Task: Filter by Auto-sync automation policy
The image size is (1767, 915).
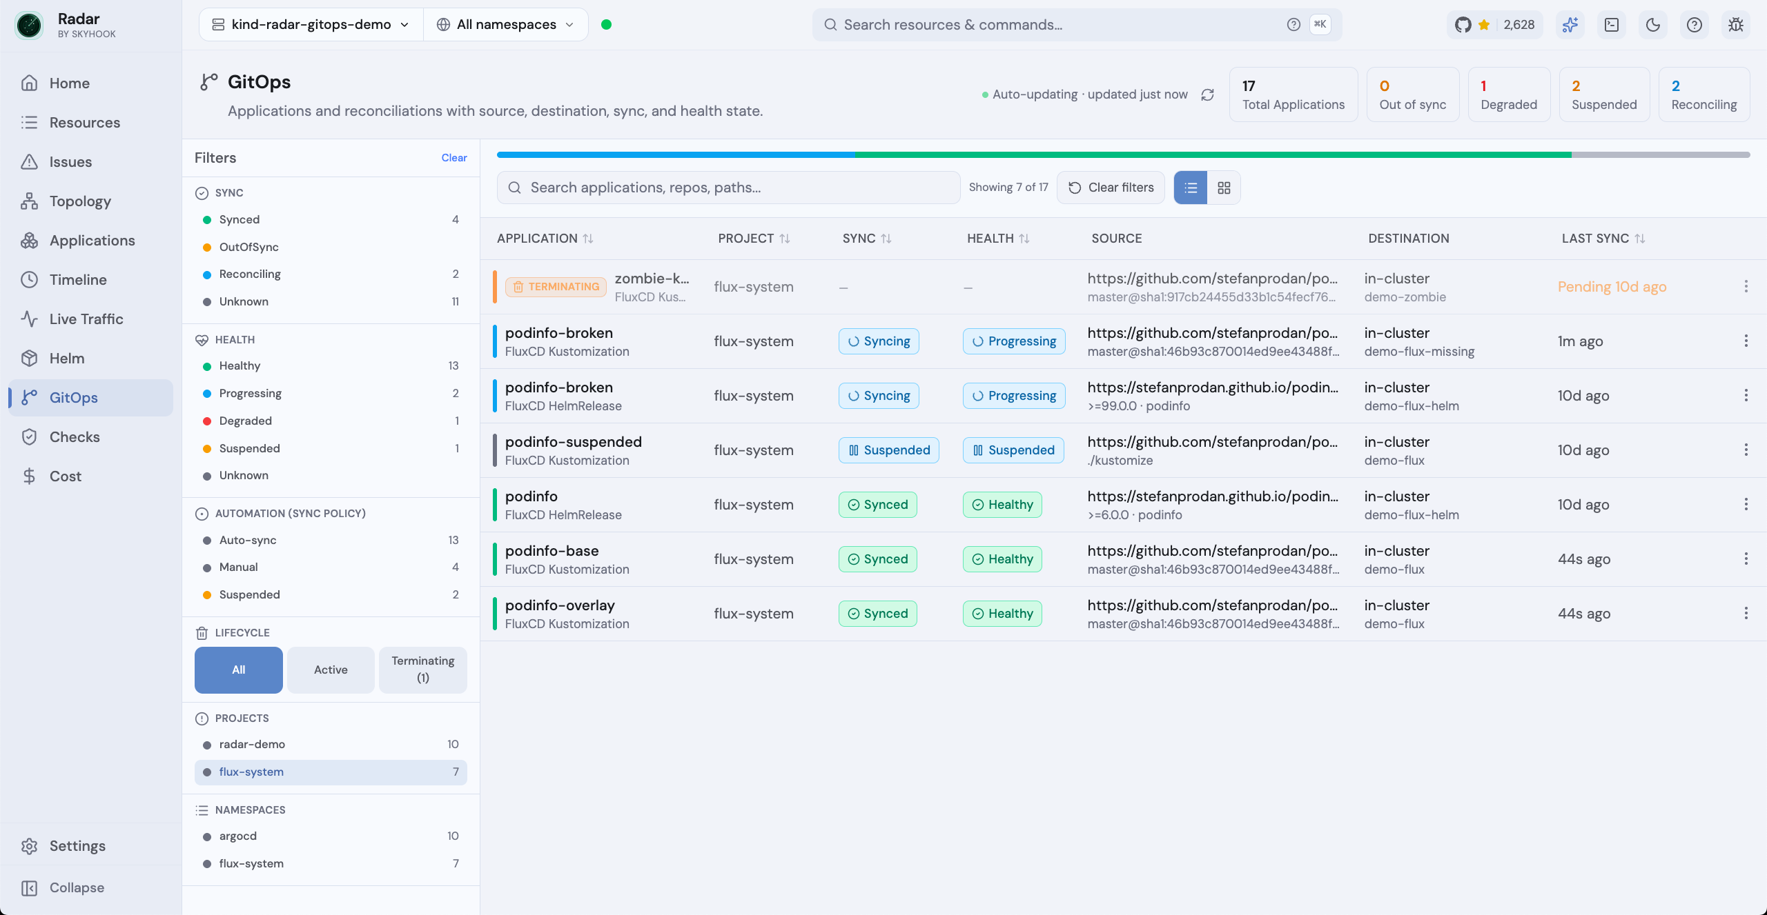Action: 331,541
